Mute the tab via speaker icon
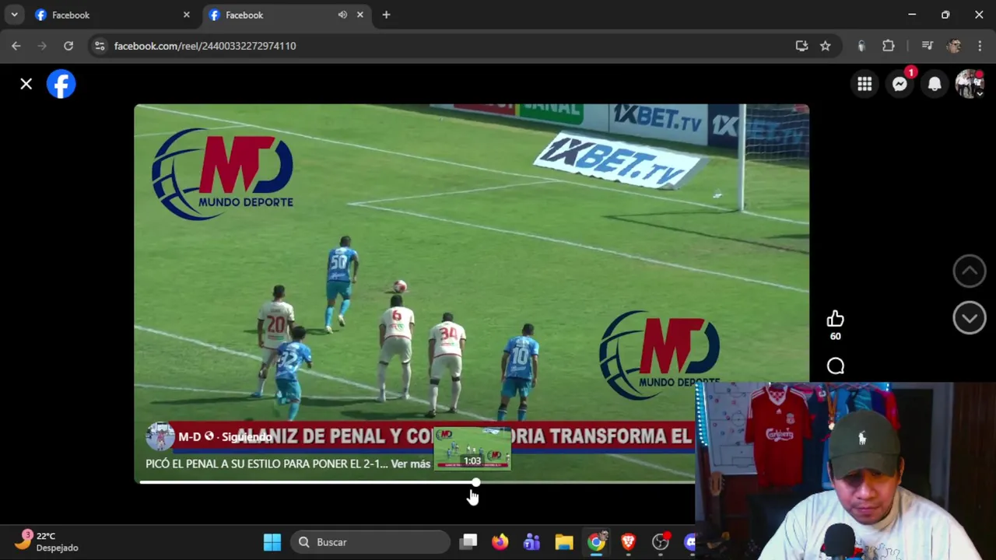The image size is (996, 560). (342, 15)
